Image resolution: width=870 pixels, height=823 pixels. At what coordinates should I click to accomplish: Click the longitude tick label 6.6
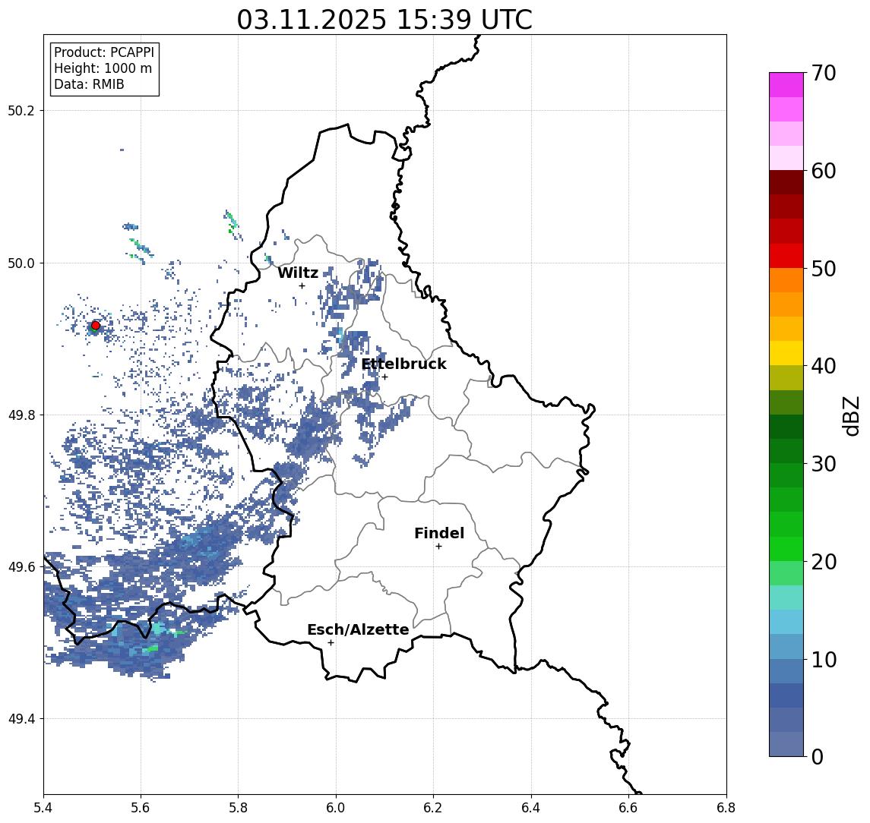[x=628, y=808]
